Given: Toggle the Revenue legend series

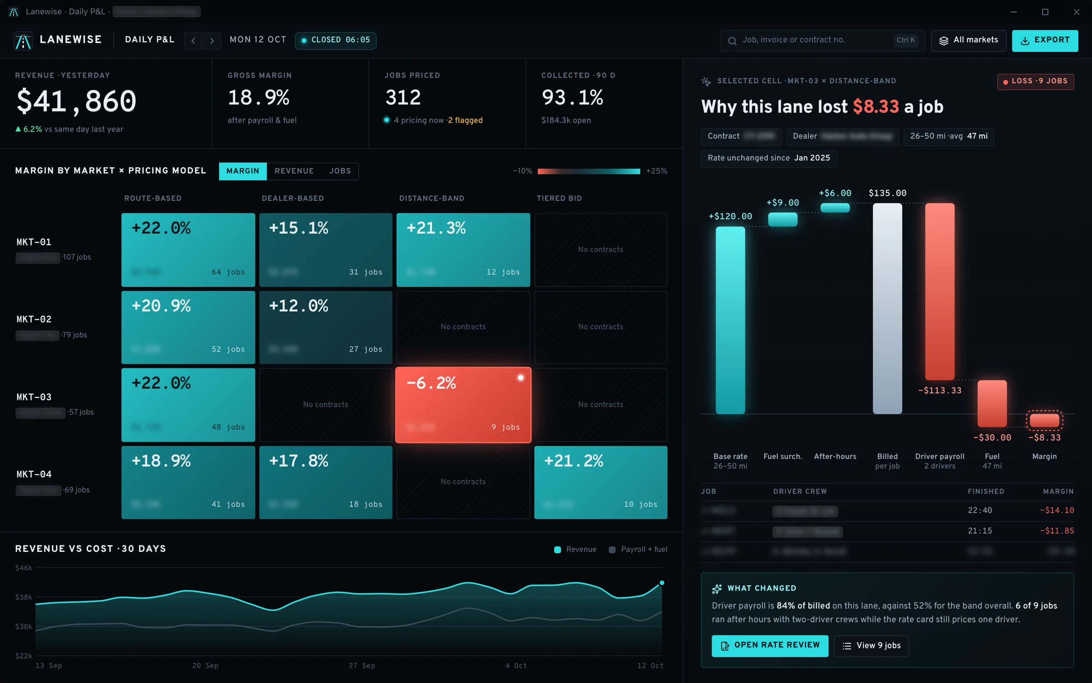Looking at the screenshot, I should pyautogui.click(x=575, y=550).
